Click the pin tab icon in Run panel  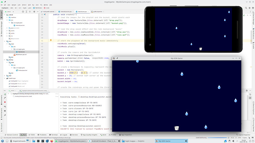pos(5,115)
